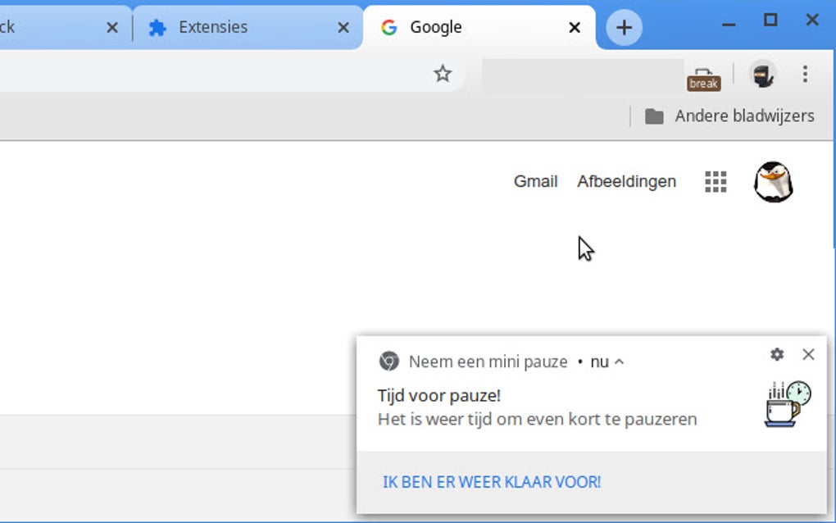836x523 pixels.
Task: Click the puzzle-piece icon on the Extensies tab
Action: point(159,26)
